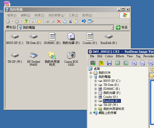Click the blue Undo arrow in Explorer
The image size is (154, 128).
[84, 21]
